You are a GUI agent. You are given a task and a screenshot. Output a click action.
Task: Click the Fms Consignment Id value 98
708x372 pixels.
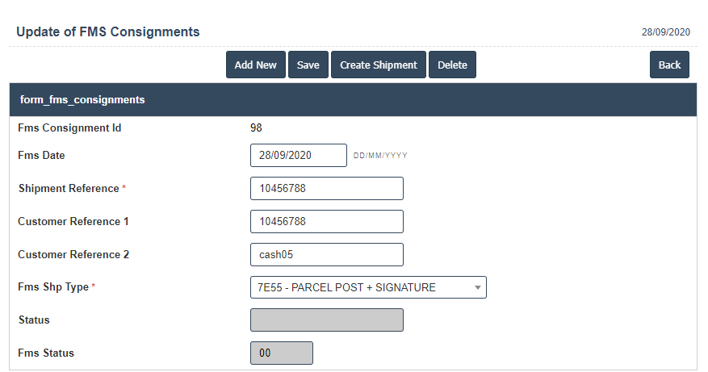tap(257, 127)
